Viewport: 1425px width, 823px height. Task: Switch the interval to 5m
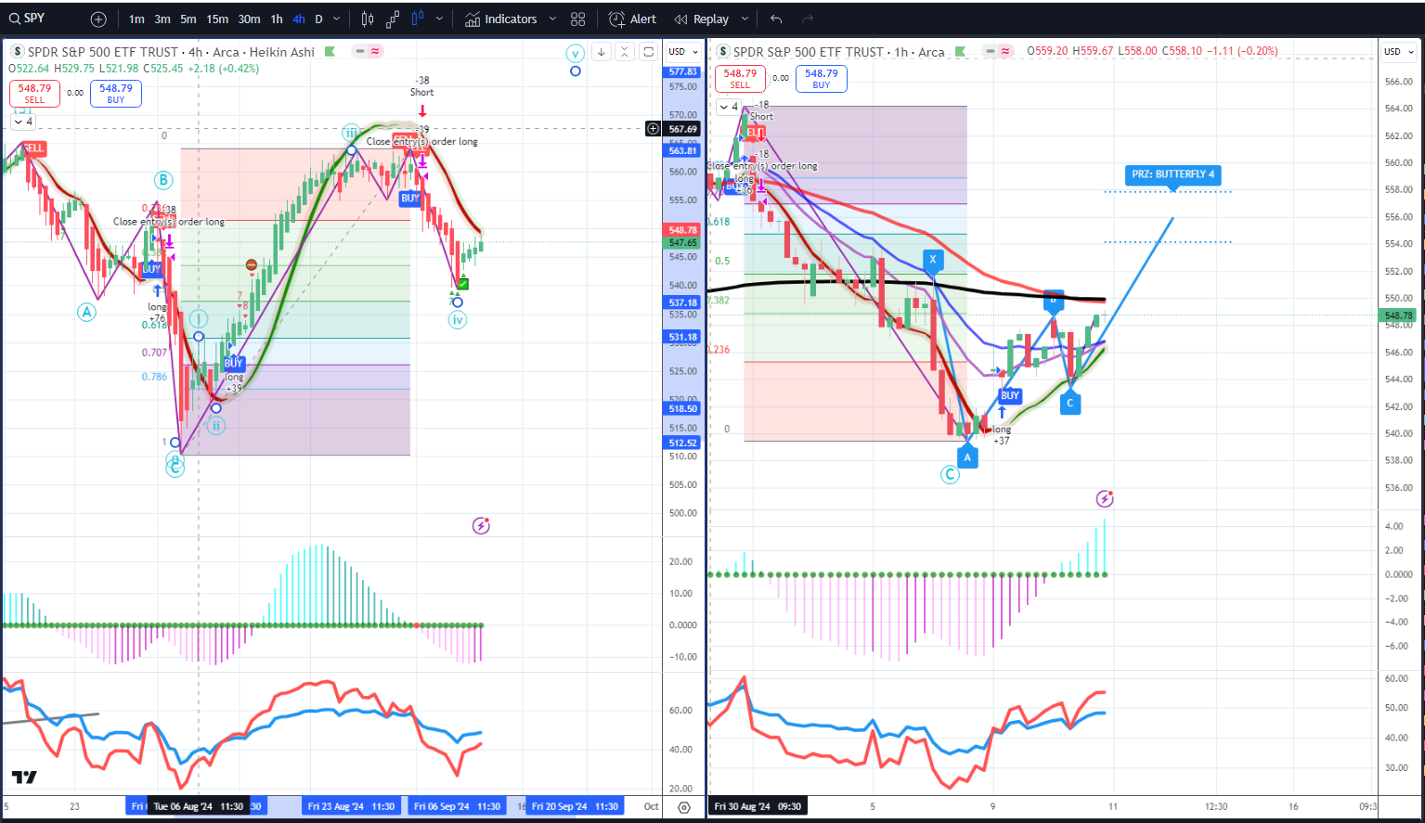[188, 19]
